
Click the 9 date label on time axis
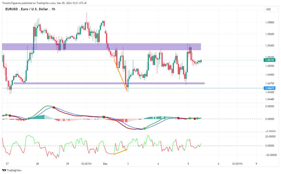pos(256,164)
